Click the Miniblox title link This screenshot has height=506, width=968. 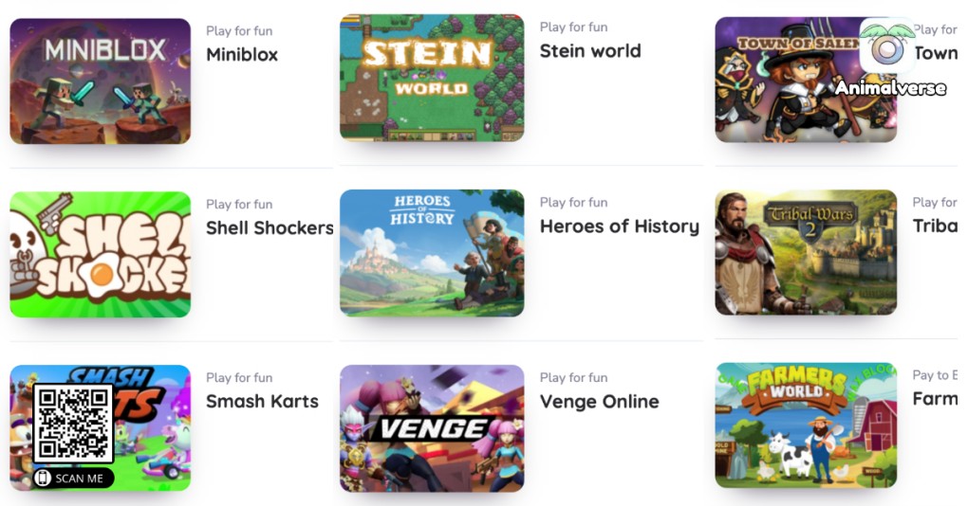242,54
